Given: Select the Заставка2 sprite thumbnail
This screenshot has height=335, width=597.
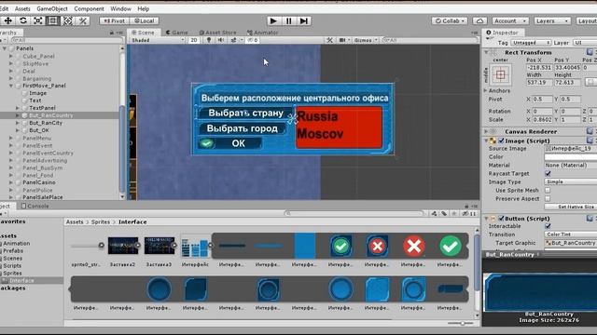Looking at the screenshot, I should tap(122, 246).
